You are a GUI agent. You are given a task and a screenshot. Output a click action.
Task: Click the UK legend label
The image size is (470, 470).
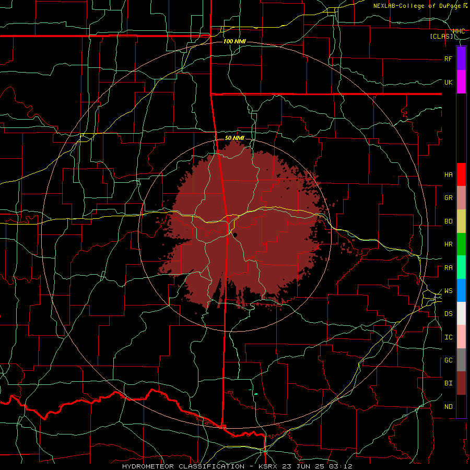(449, 82)
